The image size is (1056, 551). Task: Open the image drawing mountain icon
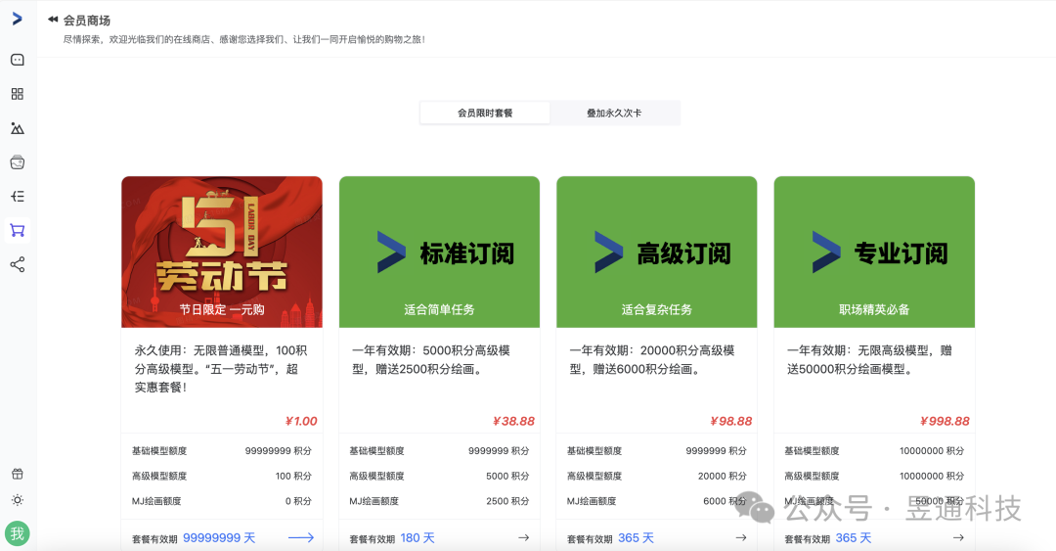click(18, 128)
